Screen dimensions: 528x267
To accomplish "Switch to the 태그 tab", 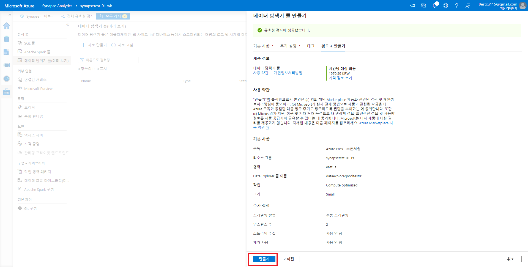I will 311,46.
